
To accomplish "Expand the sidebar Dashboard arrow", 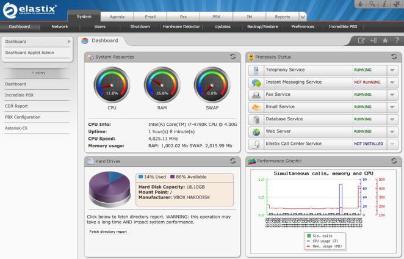I will [x=70, y=42].
